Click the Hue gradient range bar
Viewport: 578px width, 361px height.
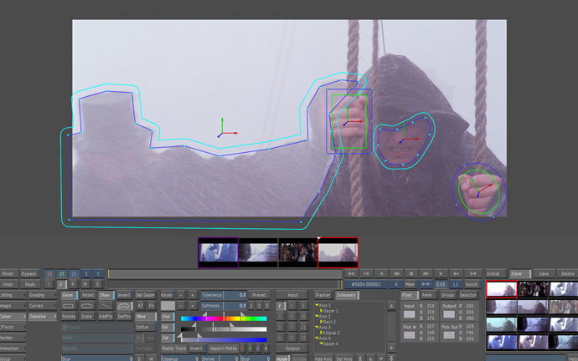224,318
